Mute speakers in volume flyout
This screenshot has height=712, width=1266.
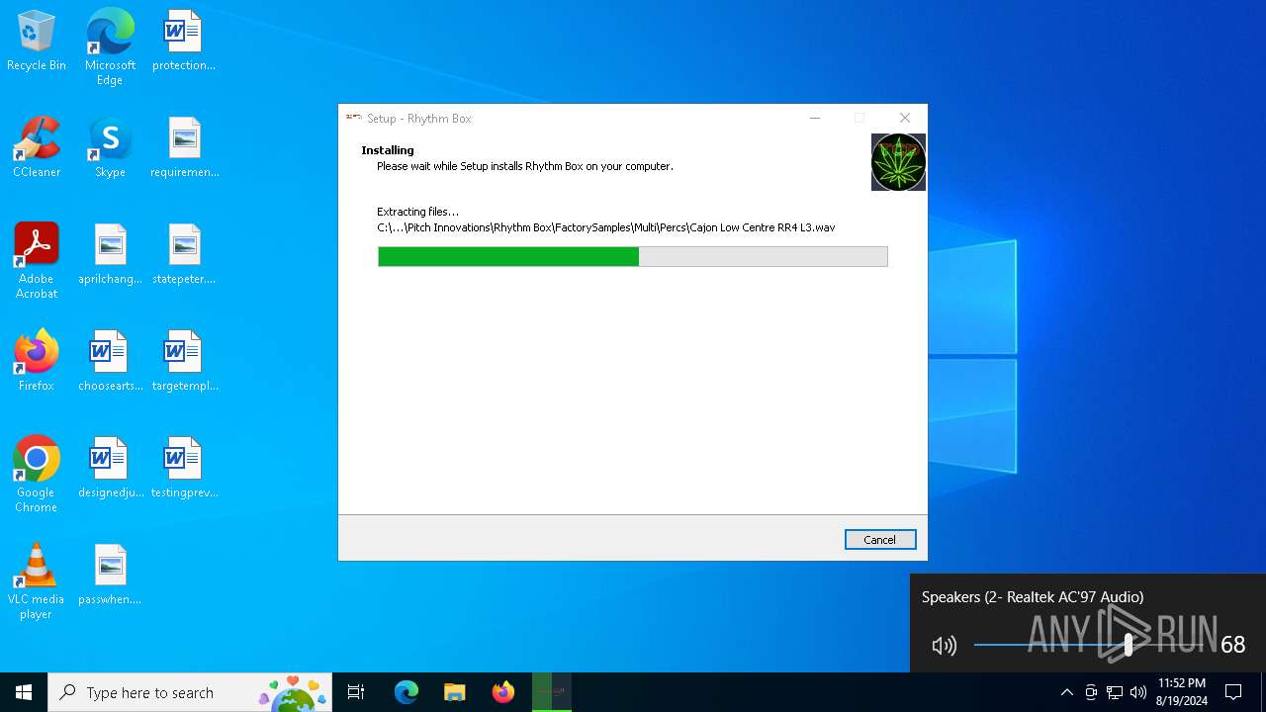945,646
